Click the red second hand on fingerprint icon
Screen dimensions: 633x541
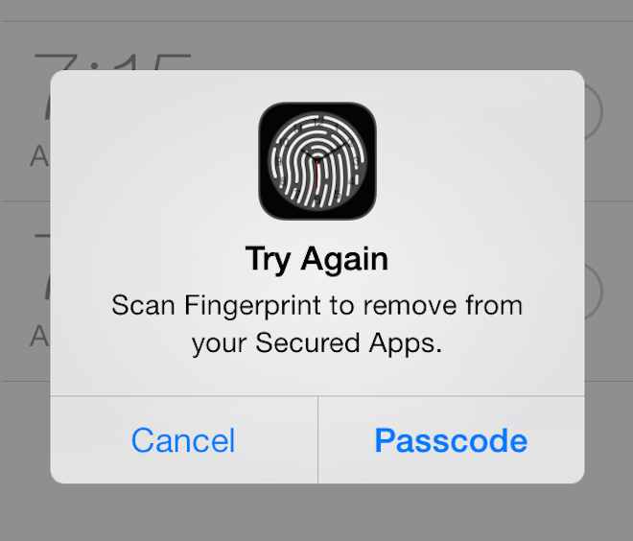(x=316, y=177)
